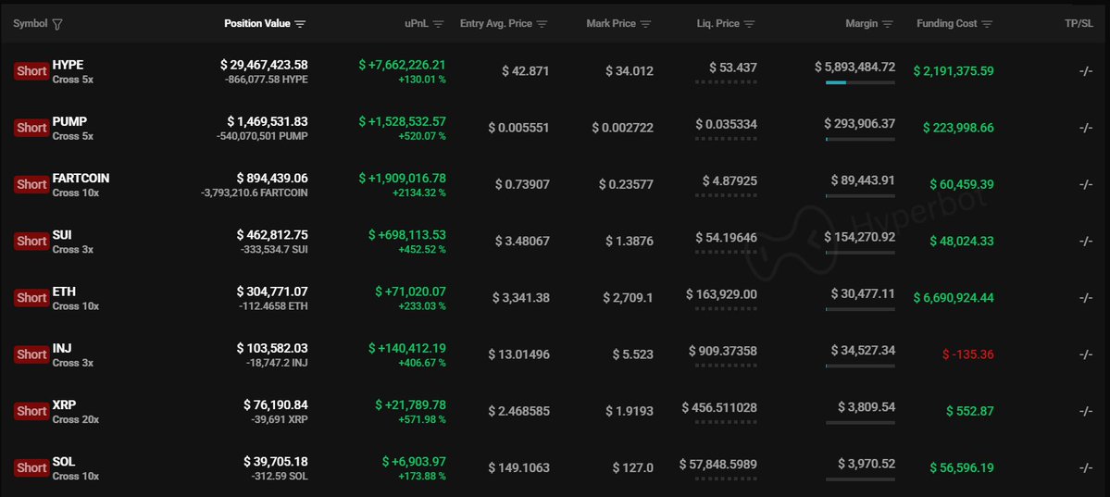Click the TP/SL column header
This screenshot has width=1110, height=497.
point(1079,23)
